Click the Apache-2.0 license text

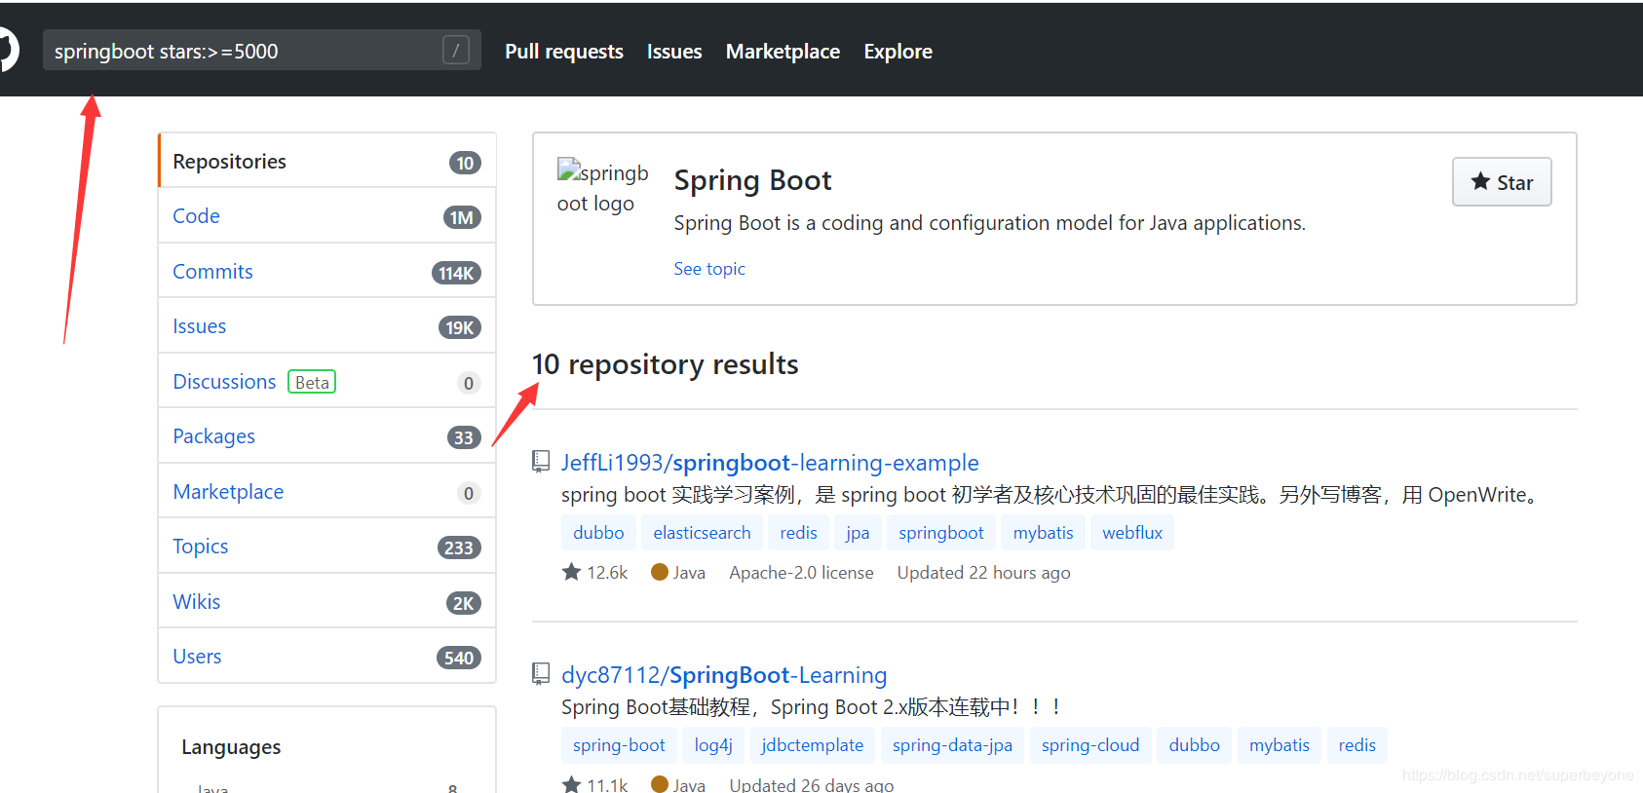click(x=801, y=573)
